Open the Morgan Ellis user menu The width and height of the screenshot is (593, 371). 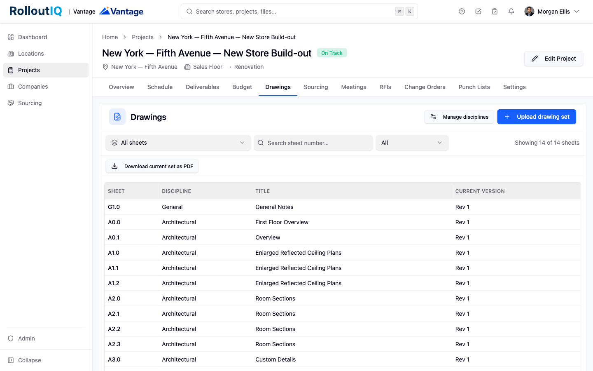[552, 12]
